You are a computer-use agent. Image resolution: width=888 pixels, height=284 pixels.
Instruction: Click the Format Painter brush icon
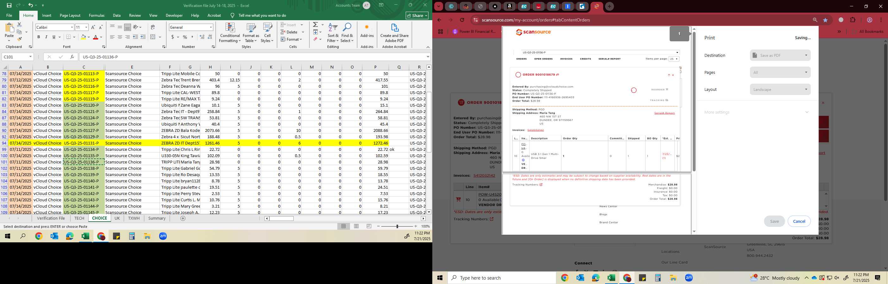[x=19, y=39]
